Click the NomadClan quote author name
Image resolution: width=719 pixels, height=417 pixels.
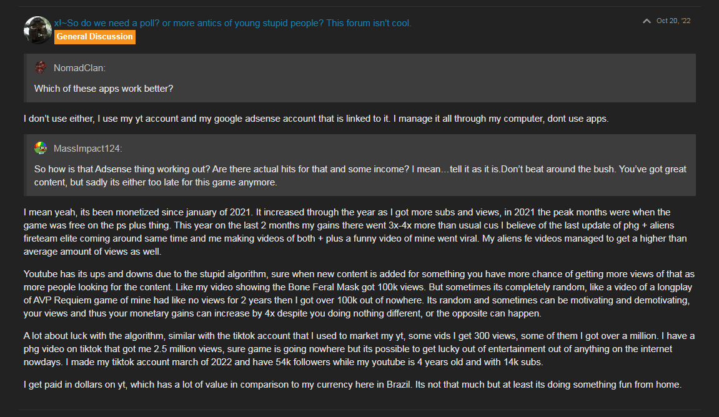[79, 68]
